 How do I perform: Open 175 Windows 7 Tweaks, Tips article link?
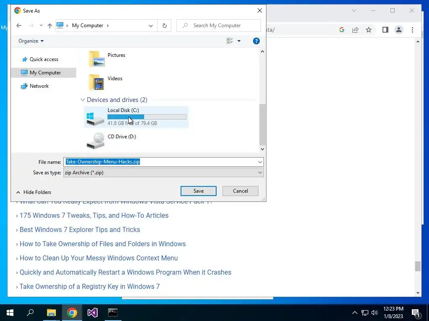pyautogui.click(x=94, y=215)
